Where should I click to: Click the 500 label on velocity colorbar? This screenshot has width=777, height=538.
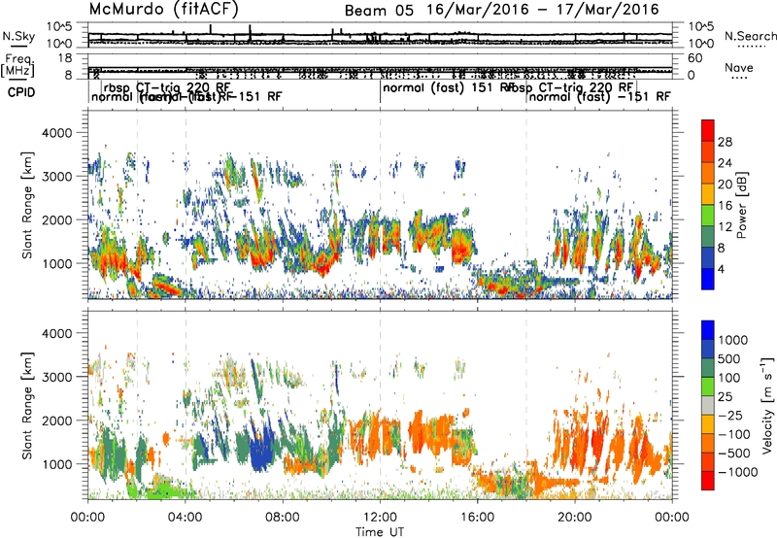(731, 359)
